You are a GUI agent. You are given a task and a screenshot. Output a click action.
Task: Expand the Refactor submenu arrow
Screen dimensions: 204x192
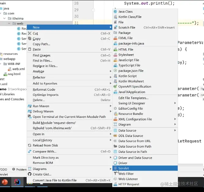110,77
